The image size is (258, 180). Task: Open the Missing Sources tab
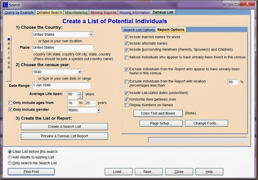click(x=104, y=13)
